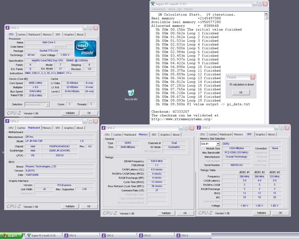Click the Core Speed value field
299x239 pixels.
35,83
